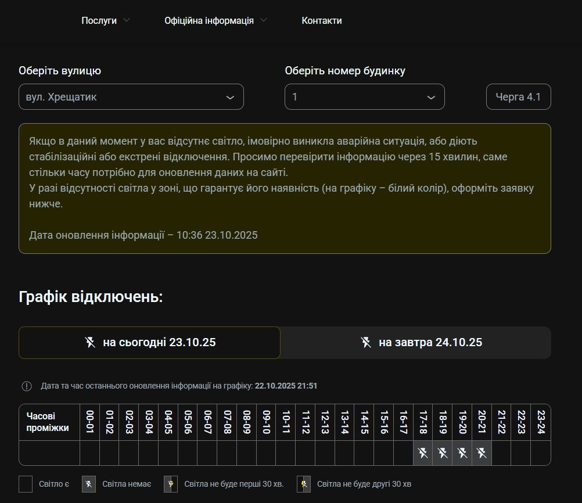Click the 00-01 time slot header
This screenshot has height=503, width=582.
pyautogui.click(x=89, y=422)
